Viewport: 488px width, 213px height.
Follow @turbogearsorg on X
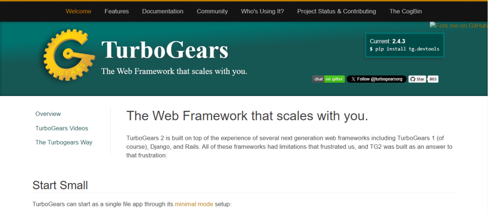(376, 79)
